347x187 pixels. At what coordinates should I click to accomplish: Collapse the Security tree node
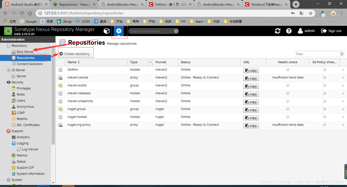[4, 82]
